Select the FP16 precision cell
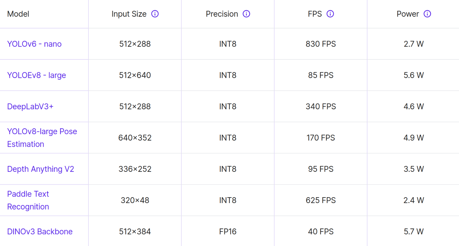The width and height of the screenshot is (459, 246). point(228,231)
